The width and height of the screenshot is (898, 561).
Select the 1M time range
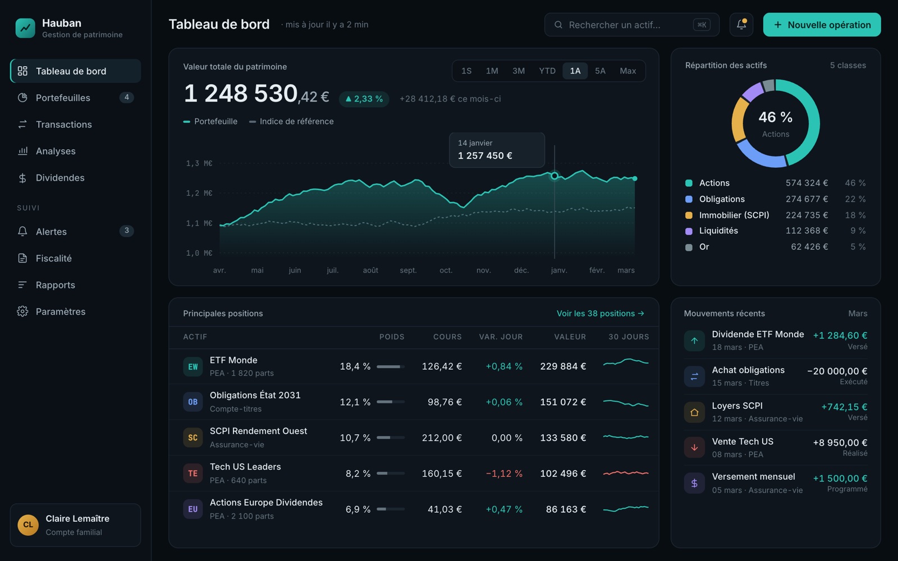tap(492, 71)
